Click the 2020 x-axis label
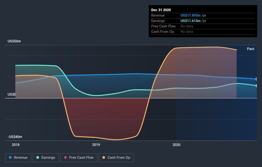This screenshot has height=167, width=262. [x=176, y=145]
